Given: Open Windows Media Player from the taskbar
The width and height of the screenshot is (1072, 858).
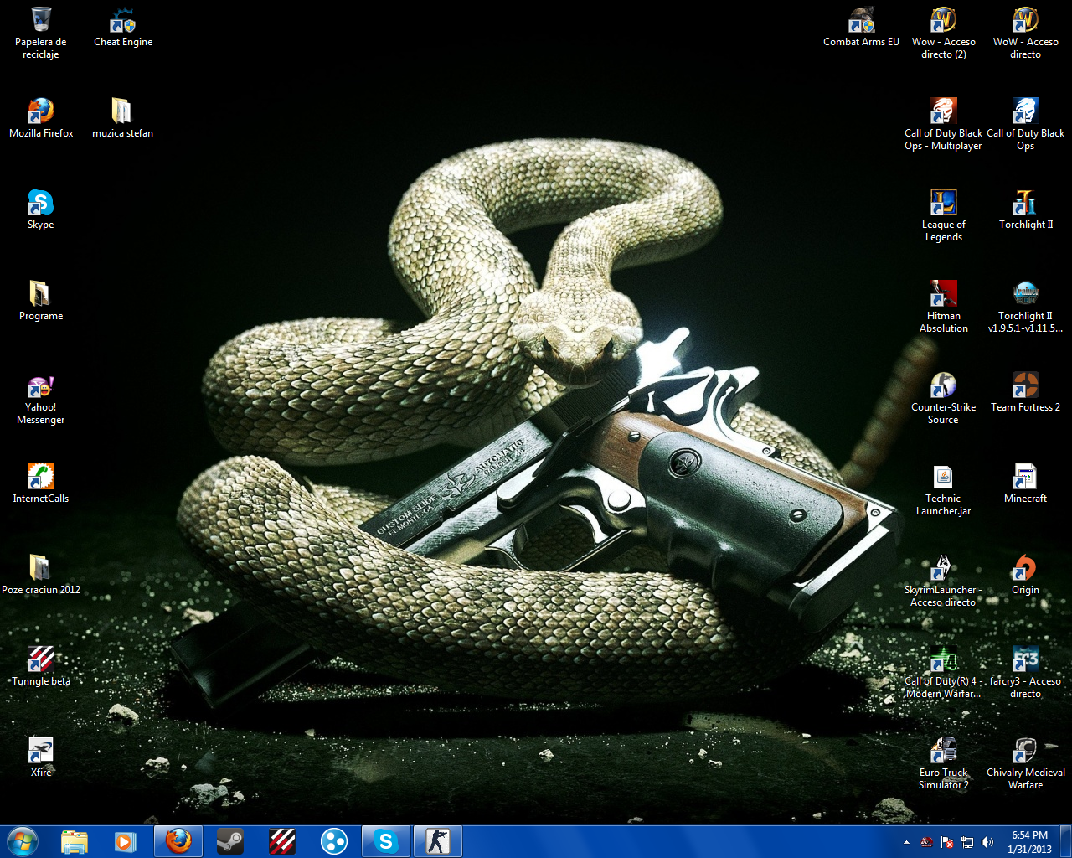Looking at the screenshot, I should pyautogui.click(x=126, y=840).
